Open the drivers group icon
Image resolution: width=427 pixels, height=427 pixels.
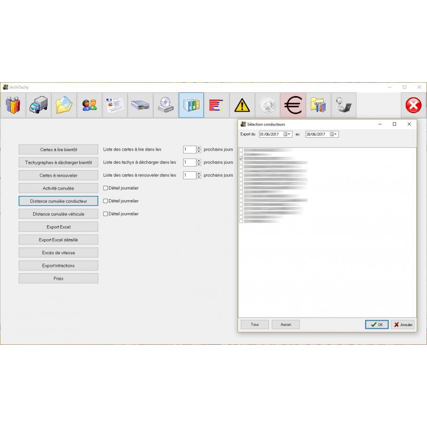[x=89, y=105]
